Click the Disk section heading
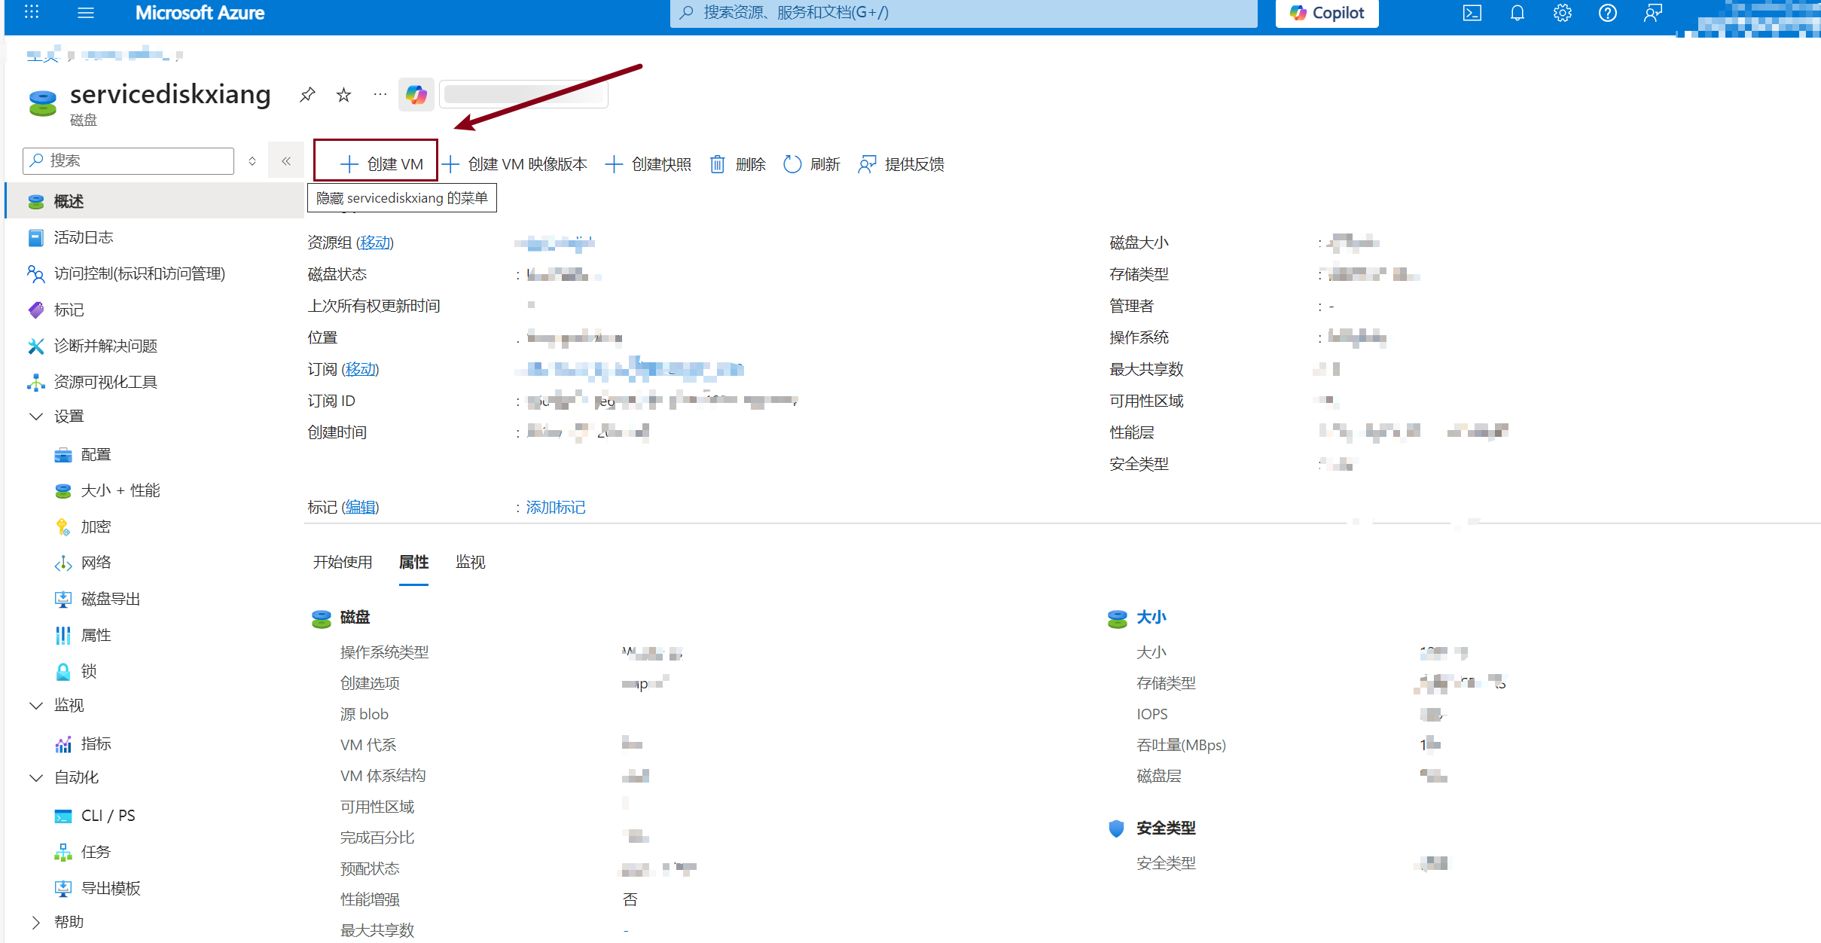Screen dimensions: 1821x943 point(355,618)
